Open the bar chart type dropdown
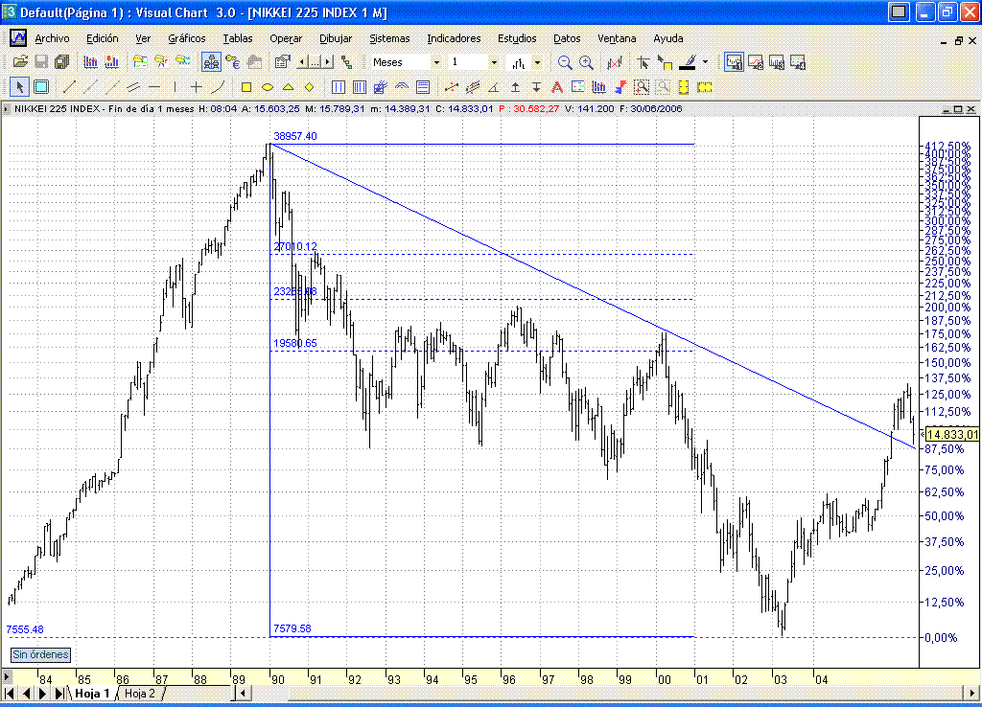982x707 pixels. (537, 62)
